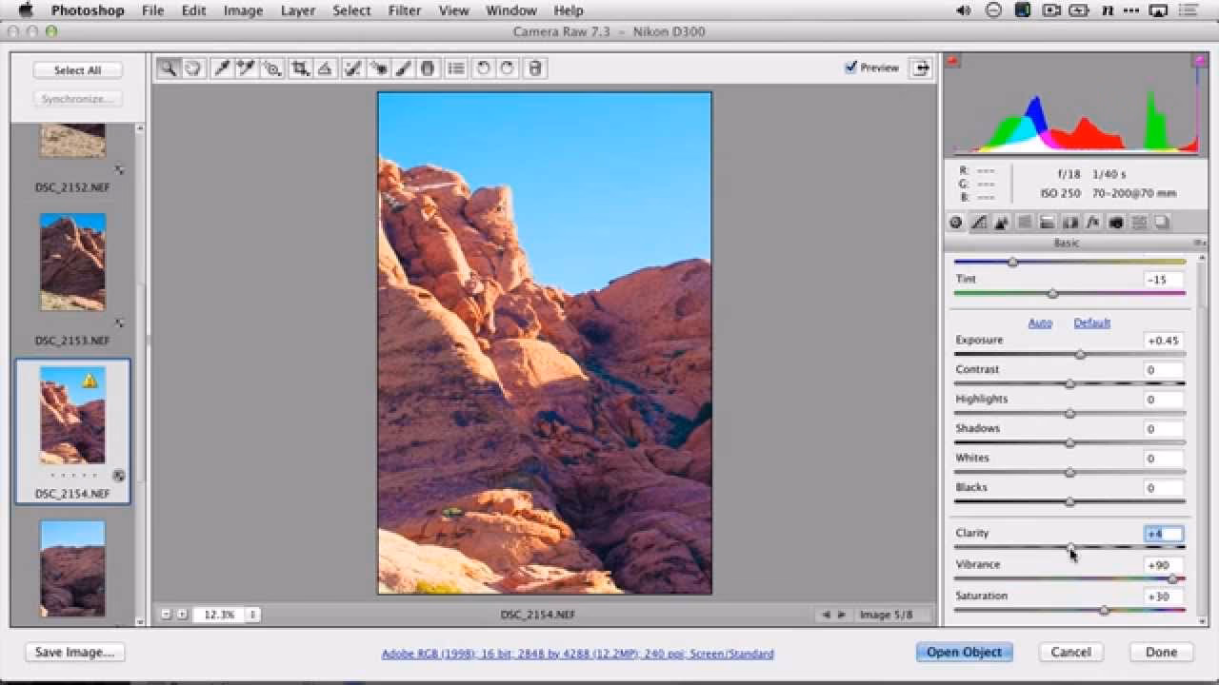The image size is (1219, 685).
Task: Click the Exposure slider handle
Action: [1080, 355]
